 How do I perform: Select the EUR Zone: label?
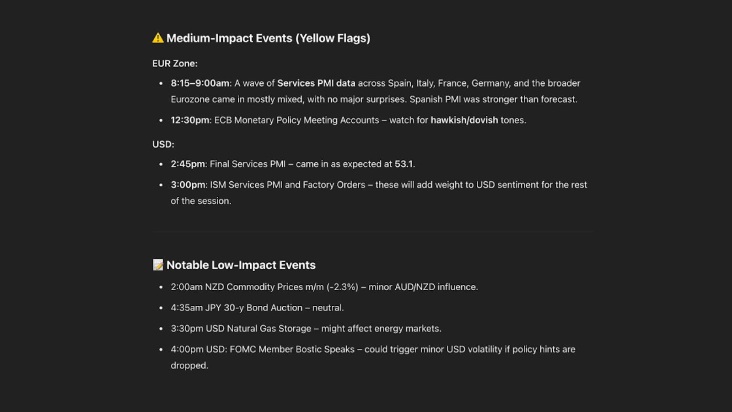tap(175, 64)
